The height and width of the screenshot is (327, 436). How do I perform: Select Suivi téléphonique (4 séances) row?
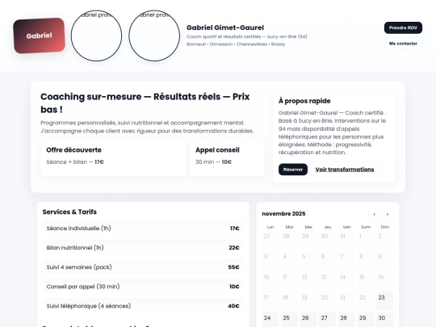click(143, 306)
